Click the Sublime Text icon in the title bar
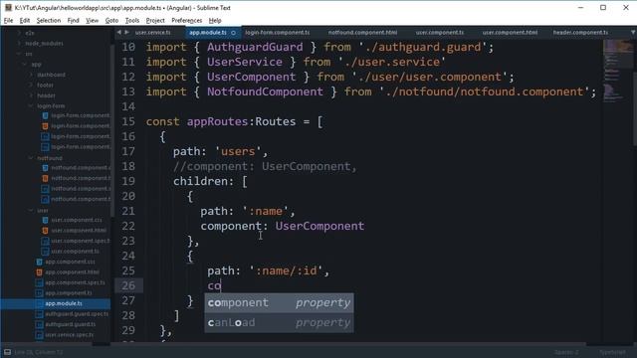This screenshot has height=358, width=637. [8, 7]
